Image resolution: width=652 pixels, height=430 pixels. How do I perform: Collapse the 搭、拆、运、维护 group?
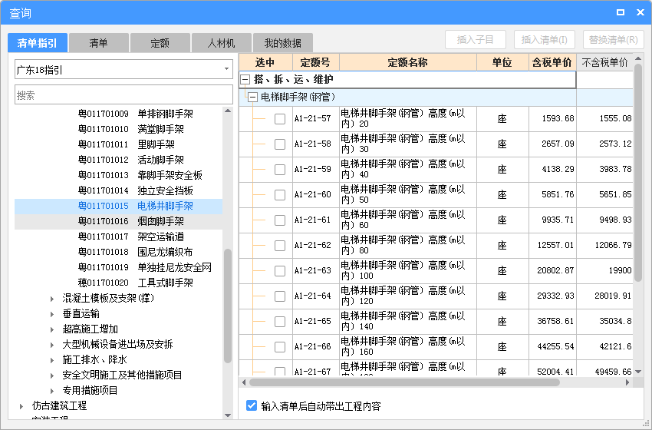click(x=245, y=79)
